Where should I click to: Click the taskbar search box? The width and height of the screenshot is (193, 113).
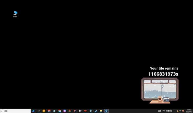pyautogui.click(x=16, y=111)
